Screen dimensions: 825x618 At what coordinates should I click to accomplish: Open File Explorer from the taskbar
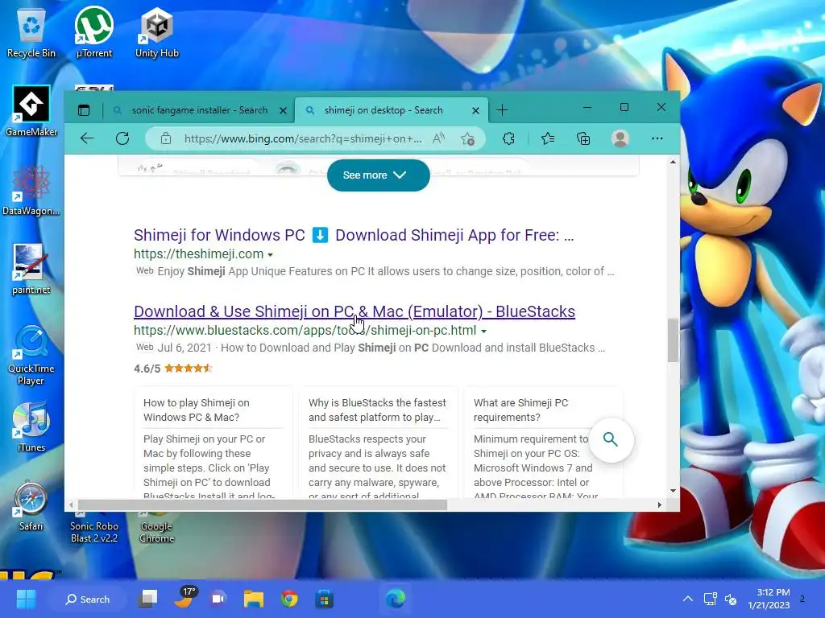pos(254,599)
